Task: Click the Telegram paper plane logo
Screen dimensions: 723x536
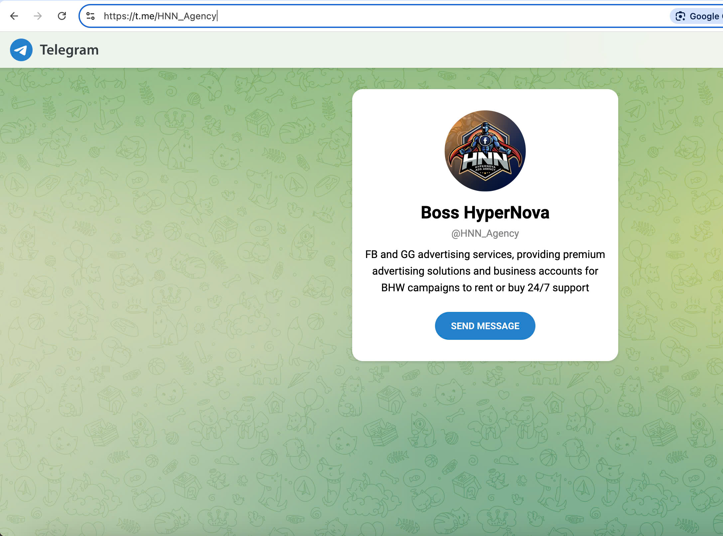Action: point(21,50)
